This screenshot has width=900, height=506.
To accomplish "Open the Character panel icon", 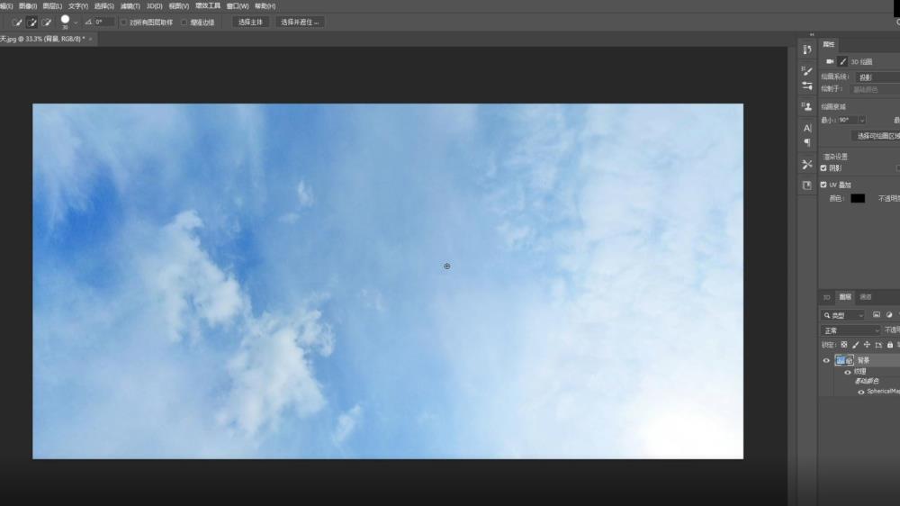I will click(x=807, y=128).
